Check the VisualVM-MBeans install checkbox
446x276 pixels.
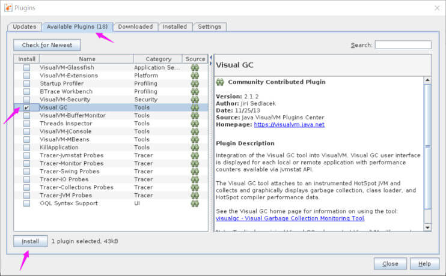pos(26,139)
